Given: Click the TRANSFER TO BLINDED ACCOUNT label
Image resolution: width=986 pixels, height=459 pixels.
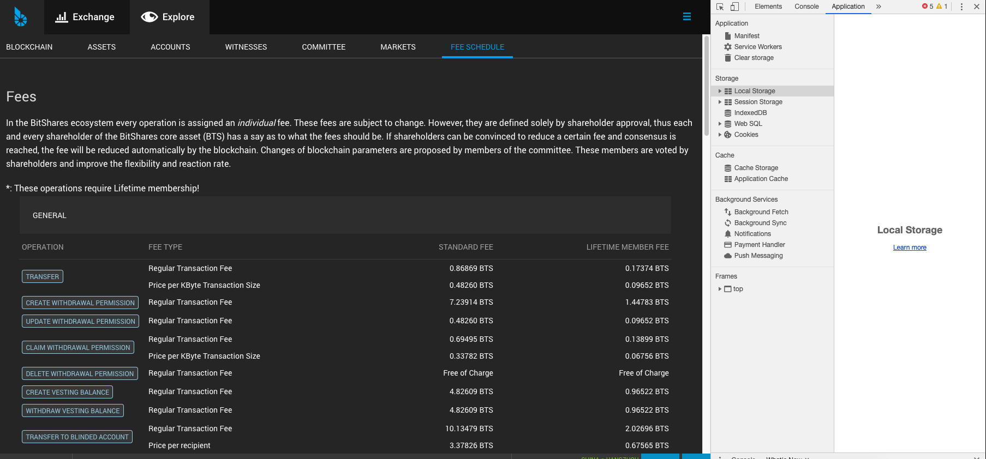Looking at the screenshot, I should point(77,437).
